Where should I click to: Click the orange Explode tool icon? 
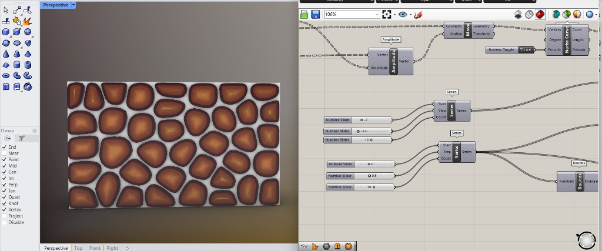coord(28,21)
